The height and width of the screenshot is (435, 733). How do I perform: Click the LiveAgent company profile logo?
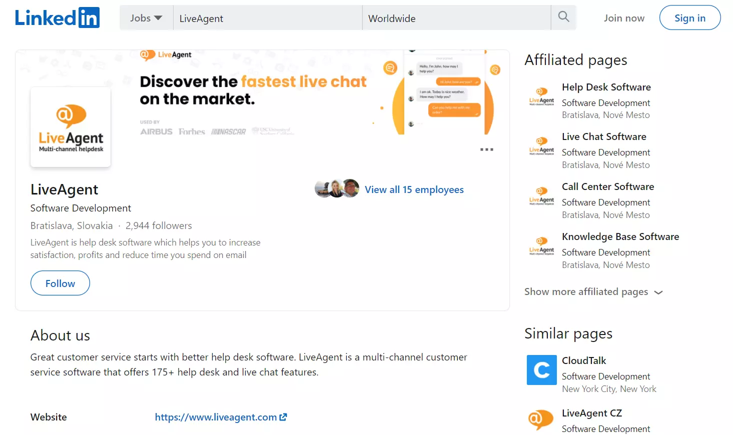(x=70, y=126)
